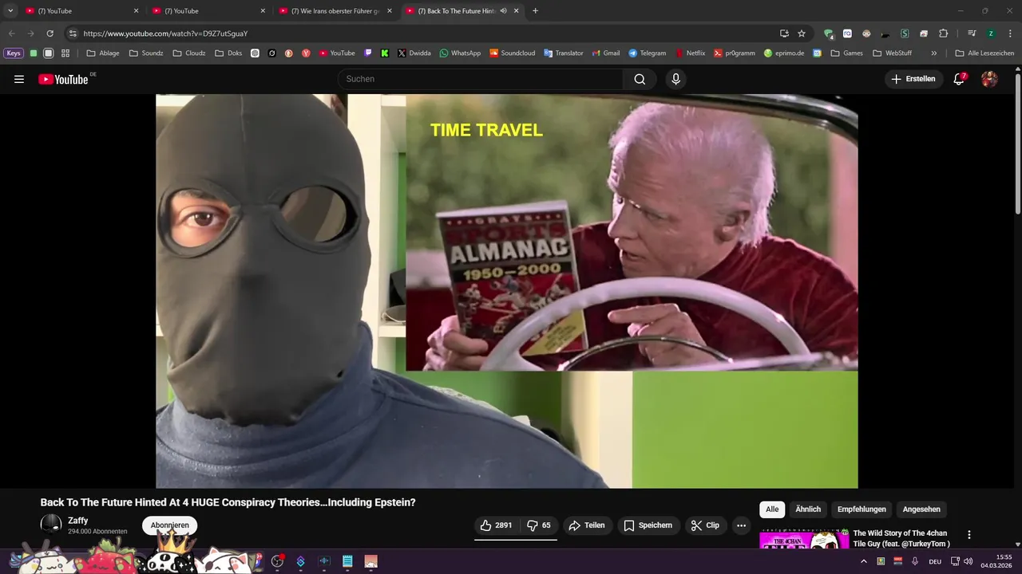Bookmark this page with the star icon
The width and height of the screenshot is (1022, 574).
point(802,33)
